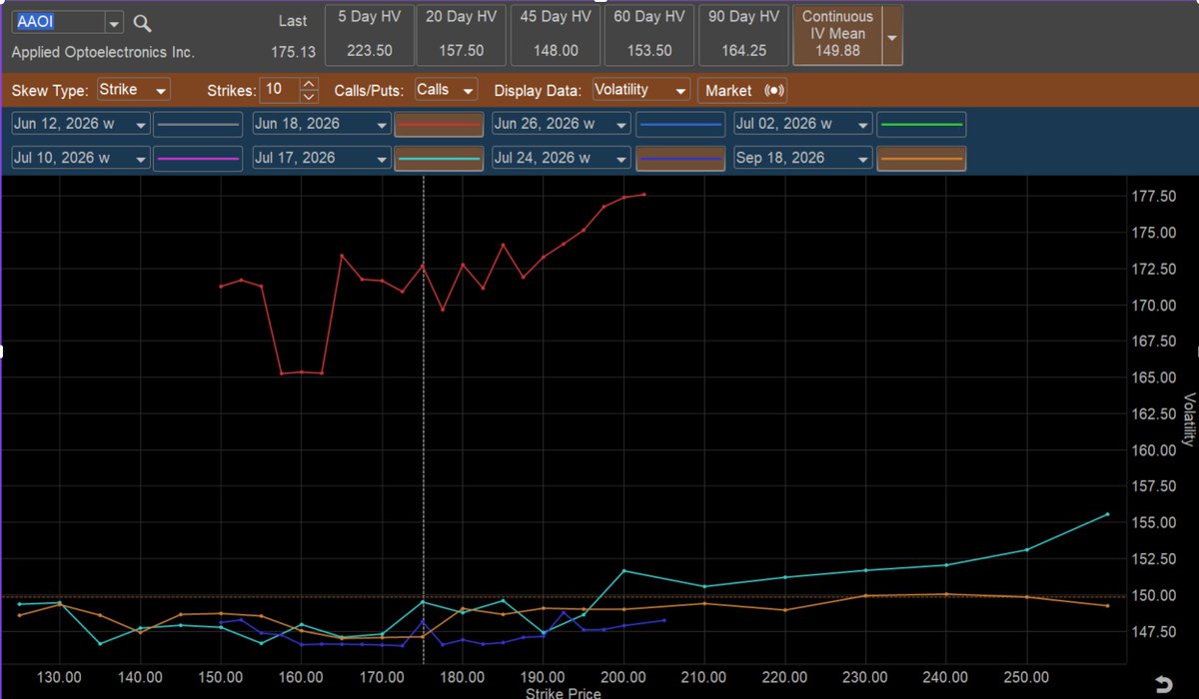Click the indigo line swatch for Jul 24
This screenshot has height=699, width=1199.
click(x=680, y=158)
